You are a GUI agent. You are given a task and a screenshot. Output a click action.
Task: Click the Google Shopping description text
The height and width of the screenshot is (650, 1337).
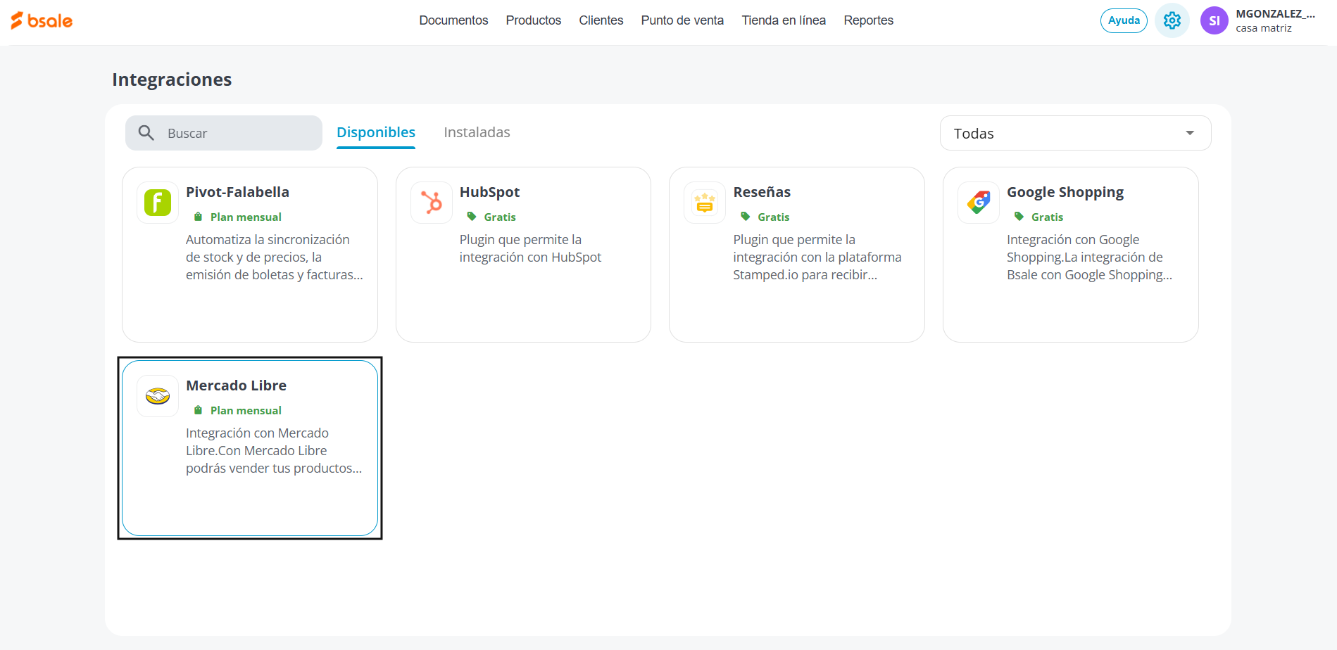click(1089, 257)
